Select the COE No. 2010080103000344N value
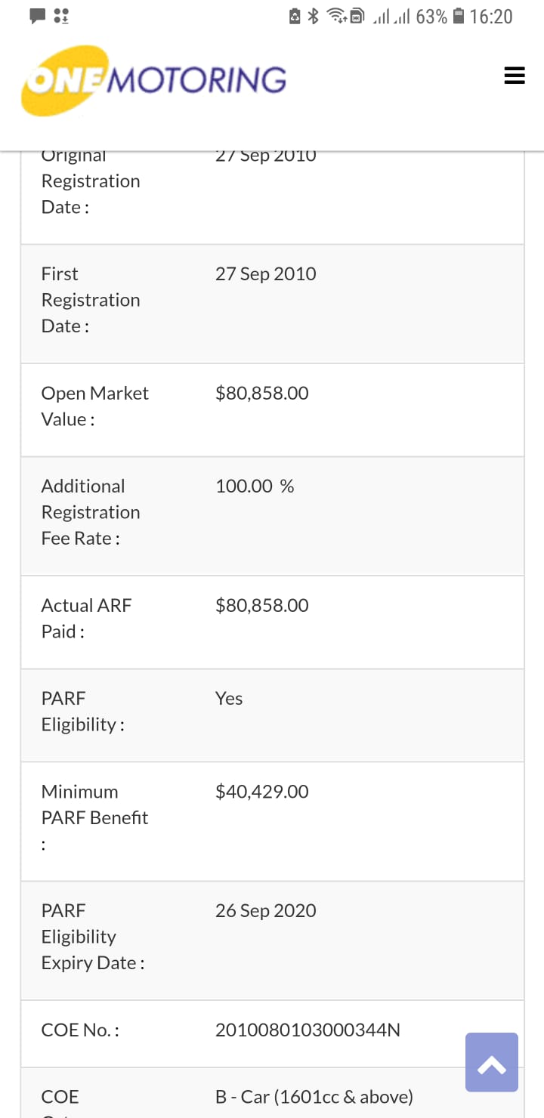Screen dimensions: 544x1118 pyautogui.click(x=308, y=1030)
